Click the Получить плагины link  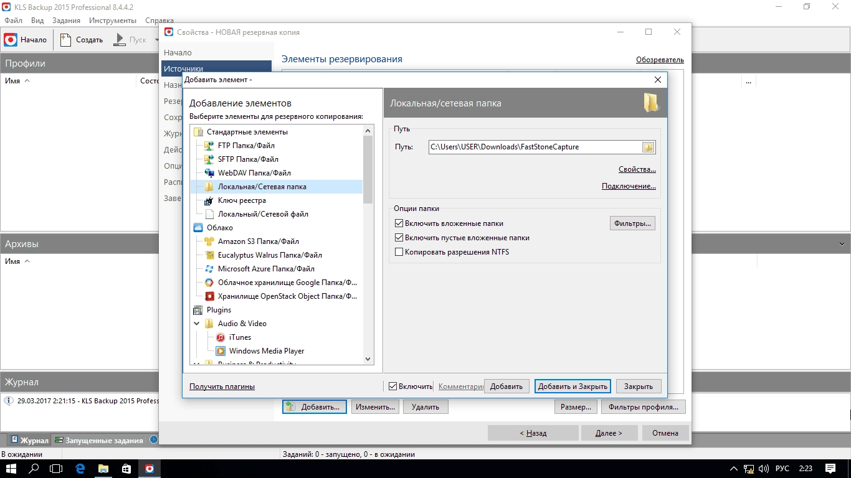(222, 387)
